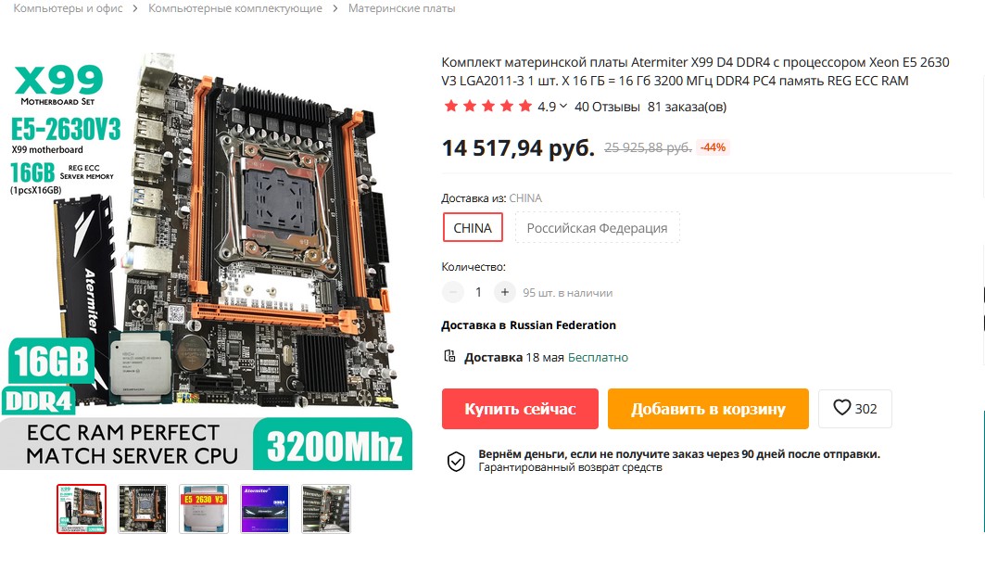The width and height of the screenshot is (985, 585).
Task: Decrease quantity with the minus button
Action: click(x=453, y=292)
